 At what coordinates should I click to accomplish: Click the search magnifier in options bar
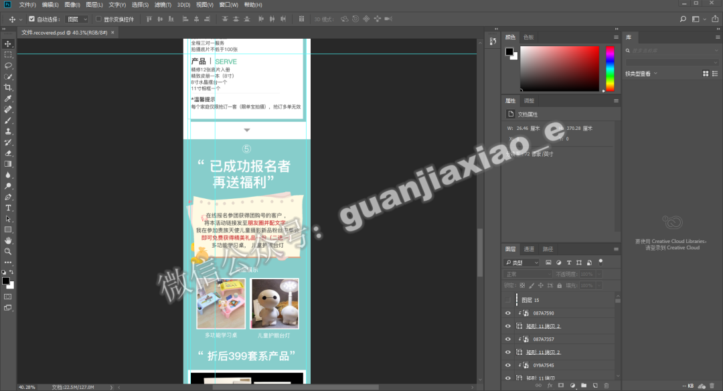click(x=683, y=19)
